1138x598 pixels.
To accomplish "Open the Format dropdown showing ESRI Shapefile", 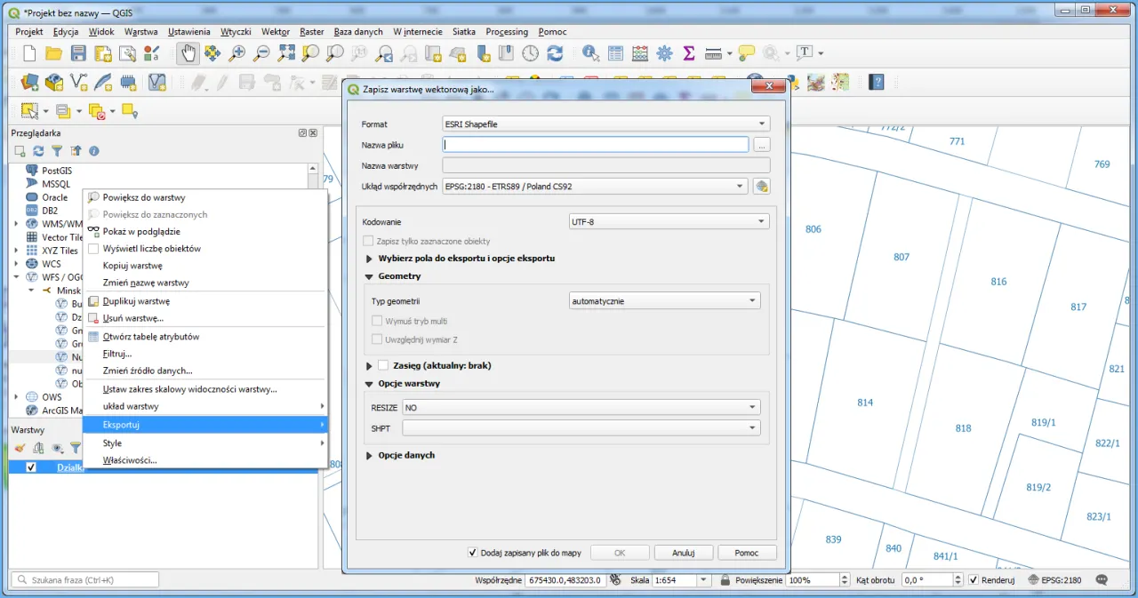I will 605,124.
